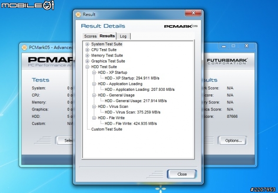The image size is (278, 193).
Task: Select the HDD - File Write label
Action: click(111, 118)
